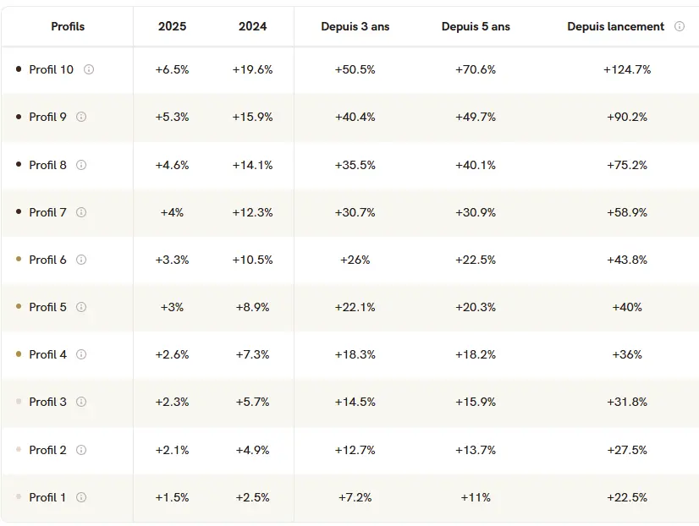The width and height of the screenshot is (699, 526).
Task: Click the info icon beside Profil 1
Action: click(x=81, y=497)
